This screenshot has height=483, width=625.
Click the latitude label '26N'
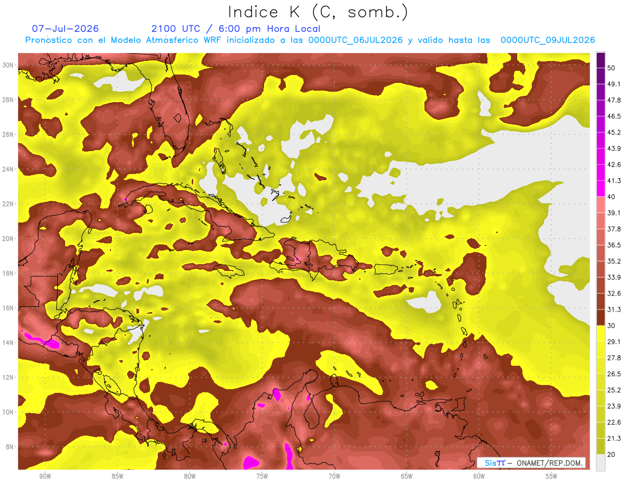[x=9, y=134]
